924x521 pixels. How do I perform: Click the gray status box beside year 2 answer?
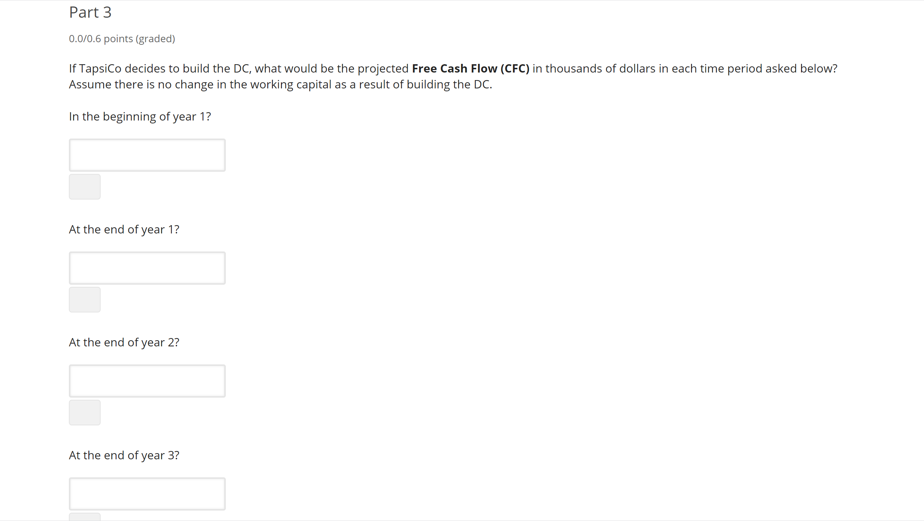click(84, 412)
